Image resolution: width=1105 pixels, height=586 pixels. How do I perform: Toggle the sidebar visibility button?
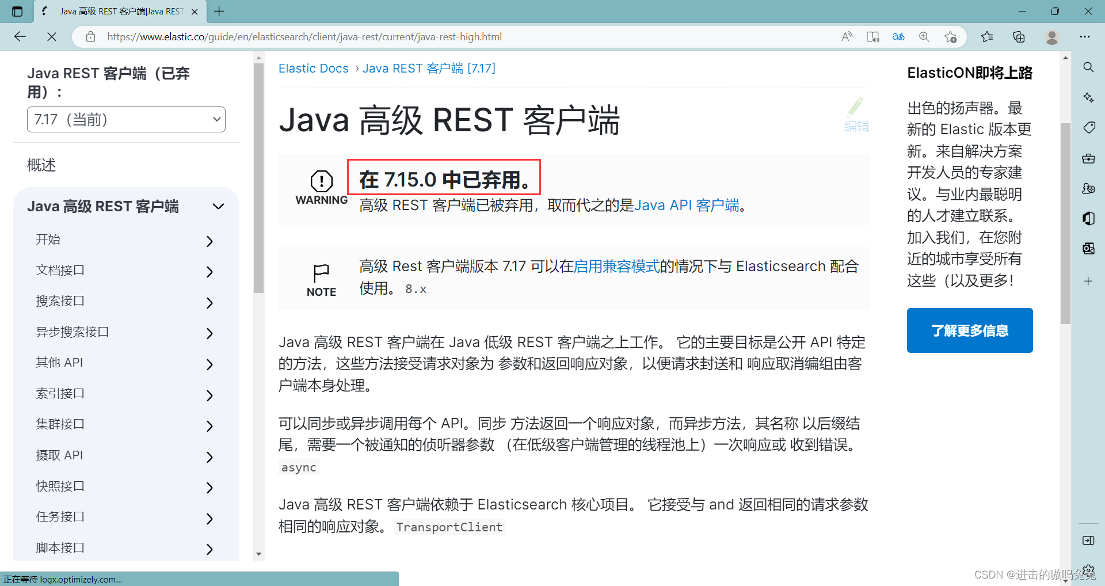[x=1088, y=540]
